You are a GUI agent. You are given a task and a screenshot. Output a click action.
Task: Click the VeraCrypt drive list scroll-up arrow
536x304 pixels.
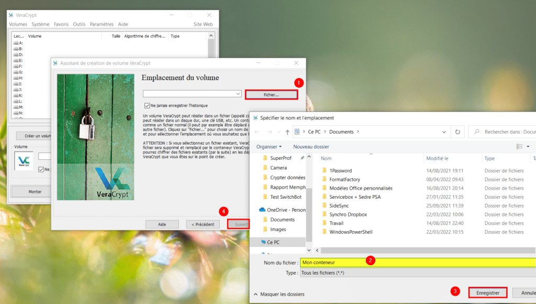pos(211,36)
